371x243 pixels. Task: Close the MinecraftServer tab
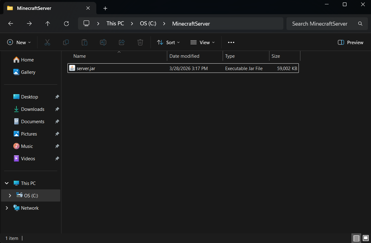88,8
